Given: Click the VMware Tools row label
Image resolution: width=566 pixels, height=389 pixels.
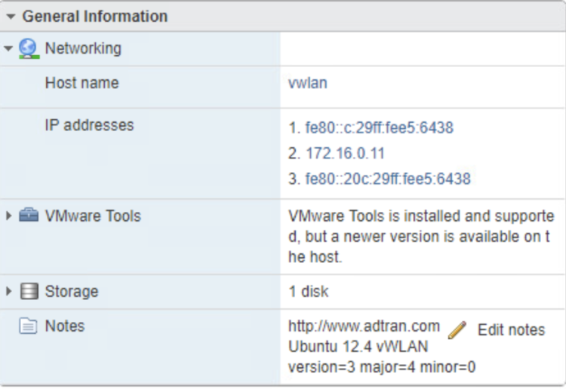Looking at the screenshot, I should click(x=93, y=216).
